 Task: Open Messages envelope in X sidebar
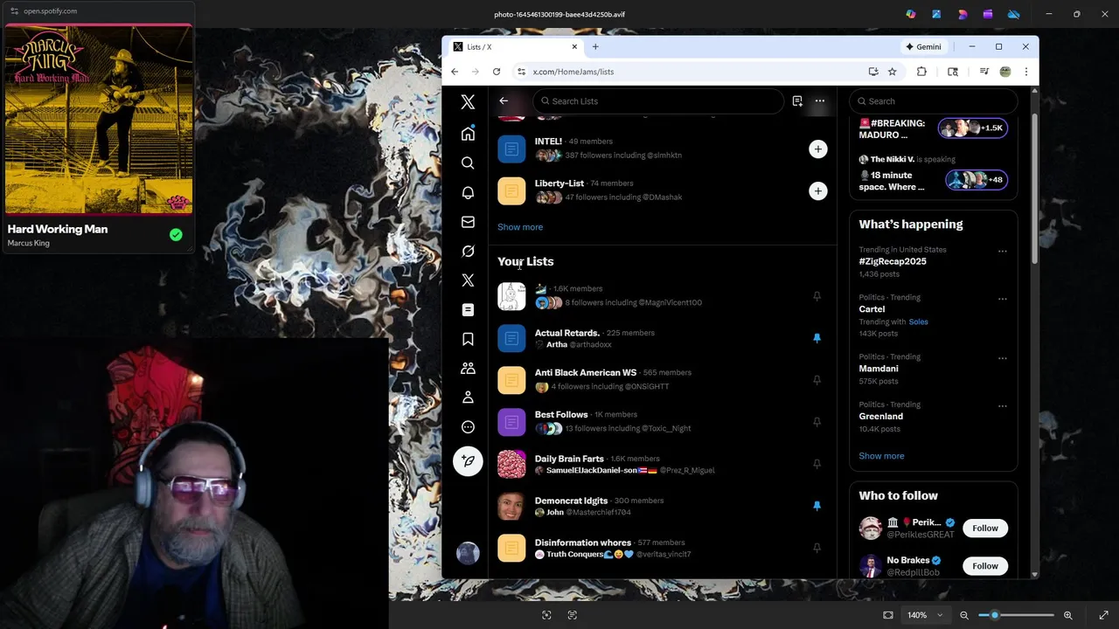tap(468, 222)
